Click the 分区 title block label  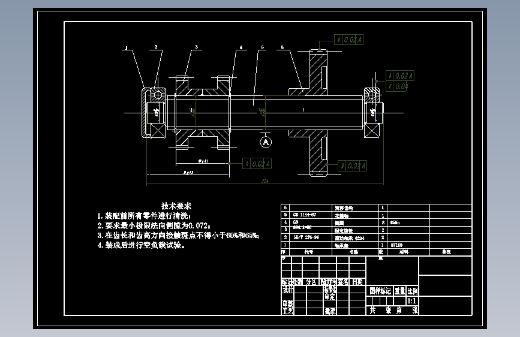pyautogui.click(x=311, y=282)
